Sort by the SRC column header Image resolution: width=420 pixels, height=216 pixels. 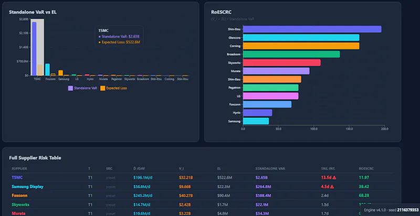click(109, 169)
